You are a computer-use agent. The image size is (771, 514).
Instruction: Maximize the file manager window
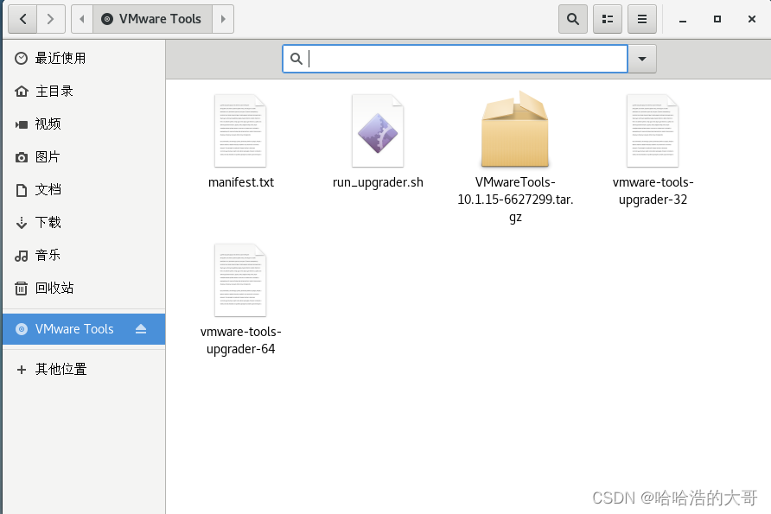[x=717, y=19]
